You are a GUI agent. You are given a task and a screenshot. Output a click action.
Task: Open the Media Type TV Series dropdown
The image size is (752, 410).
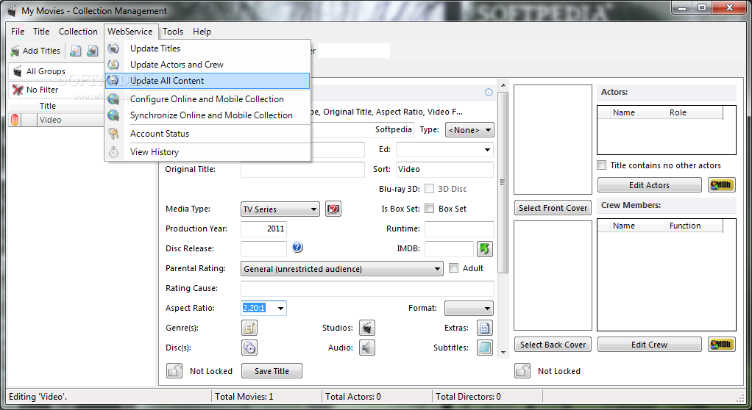click(x=280, y=209)
